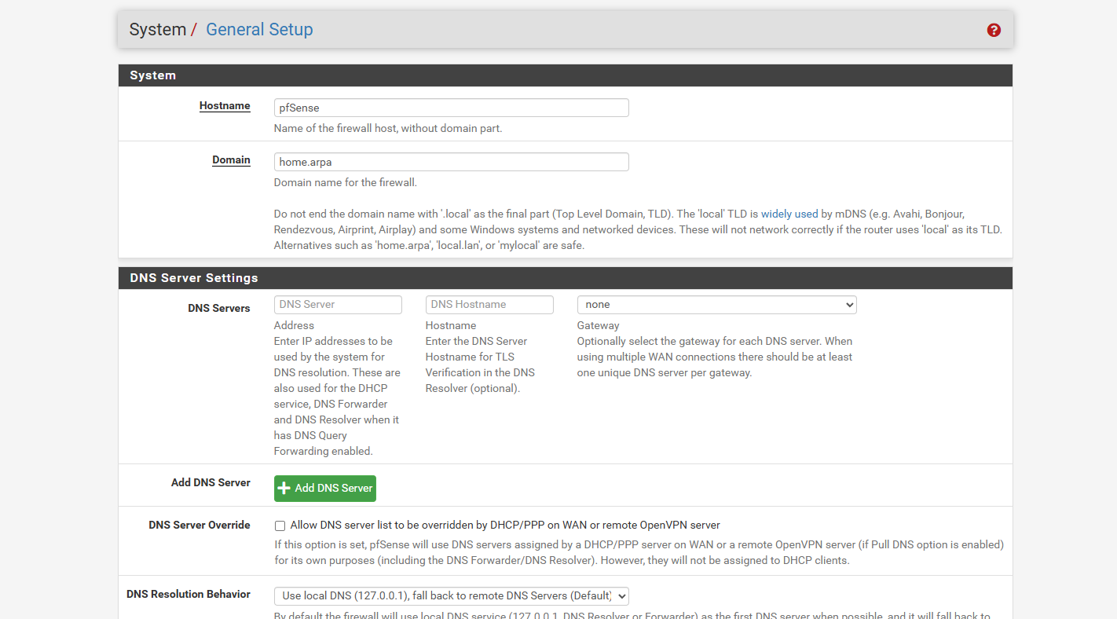
Task: Open the Gateway dropdown showing 'none'
Action: 716,305
